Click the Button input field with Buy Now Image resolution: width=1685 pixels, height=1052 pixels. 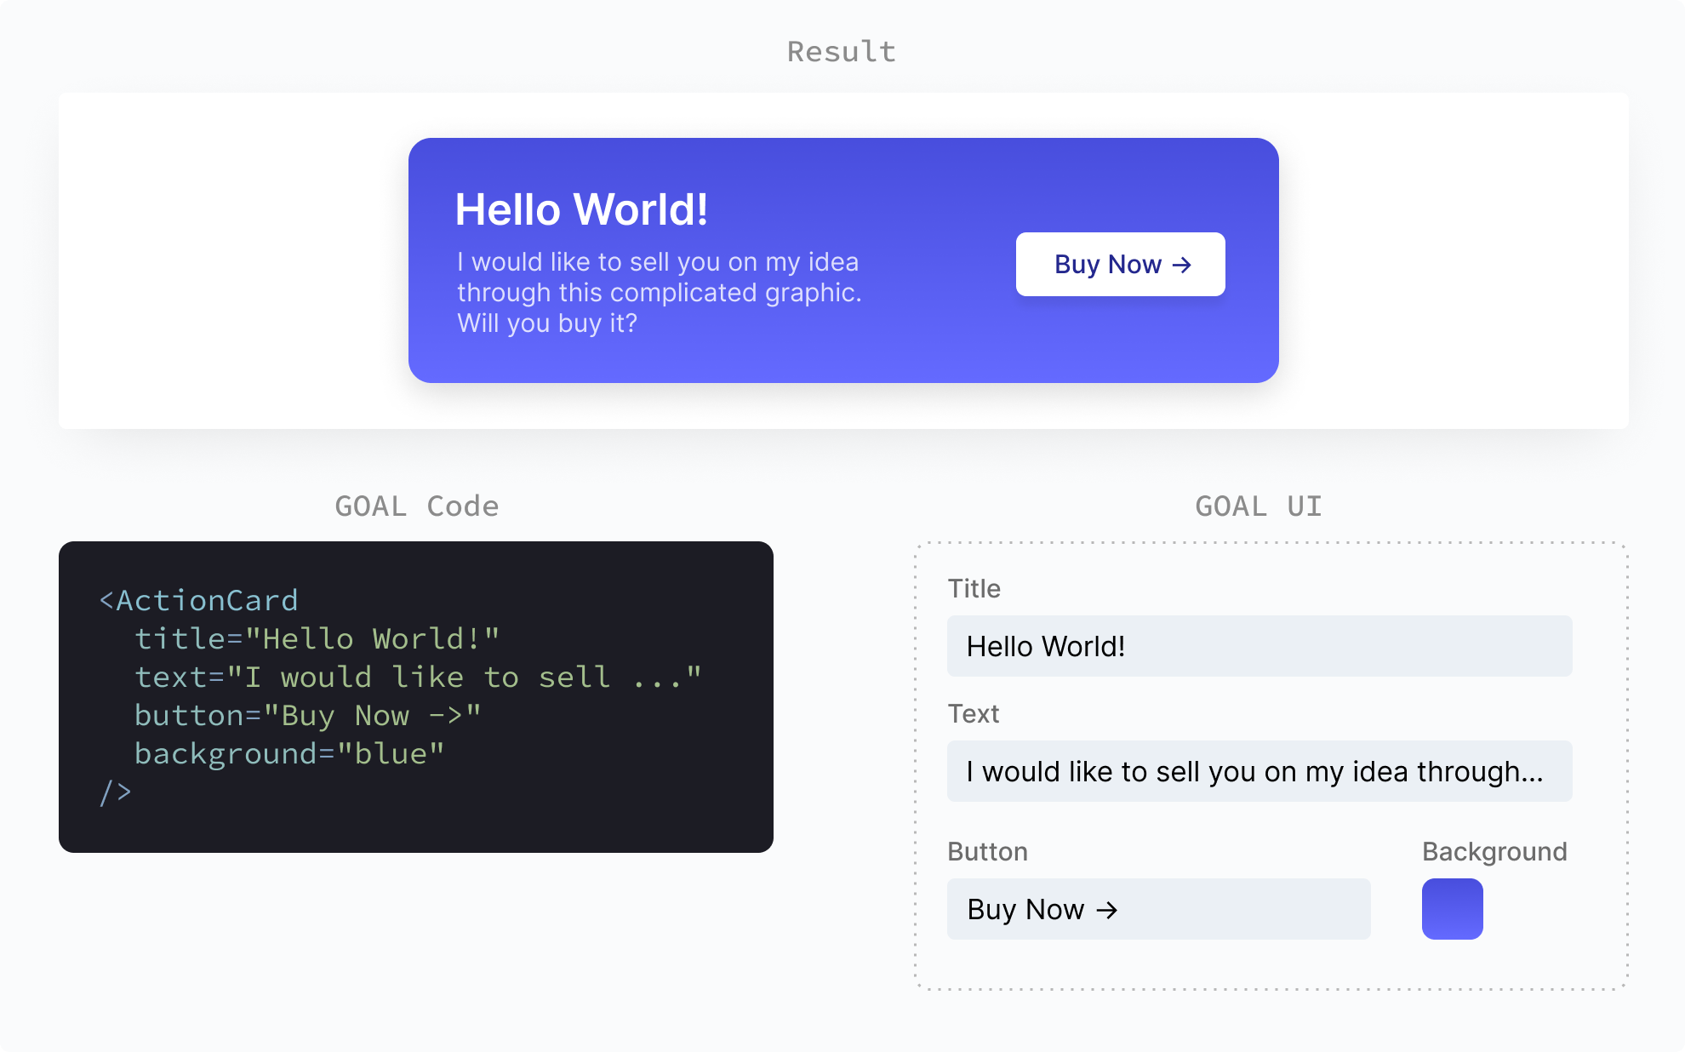click(x=1158, y=909)
